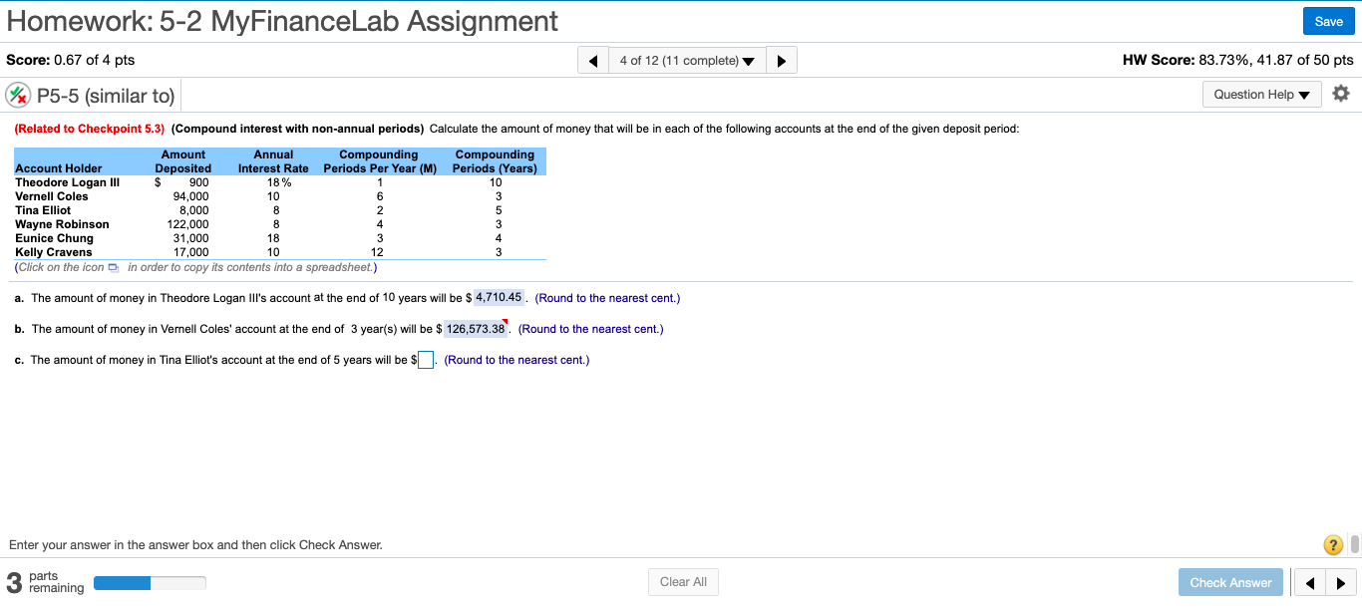Click the copy-to-spreadsheet icon

click(113, 267)
